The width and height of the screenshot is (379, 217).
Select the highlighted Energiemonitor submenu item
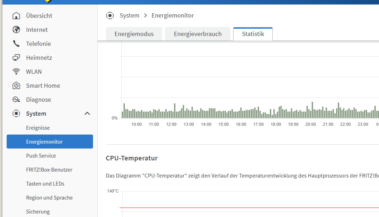[x=50, y=142]
